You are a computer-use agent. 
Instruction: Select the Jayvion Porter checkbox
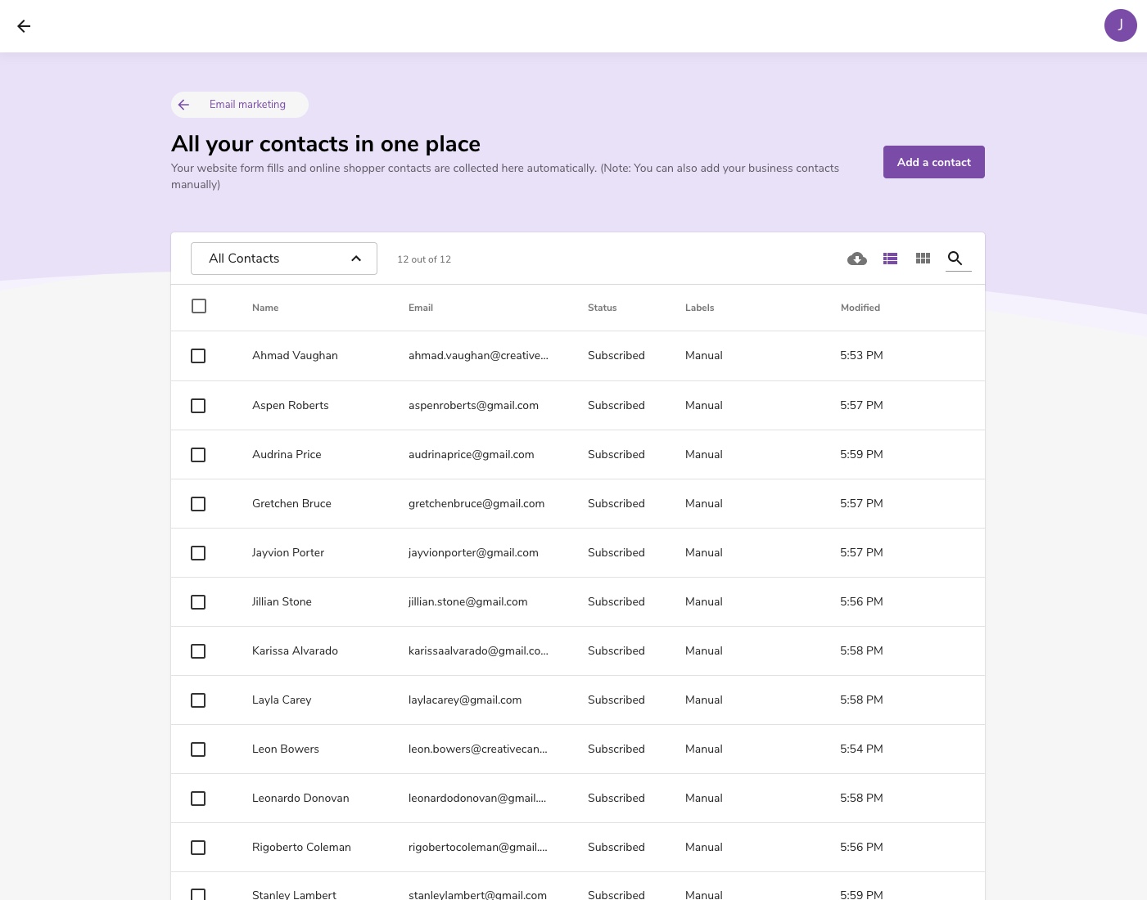198,553
